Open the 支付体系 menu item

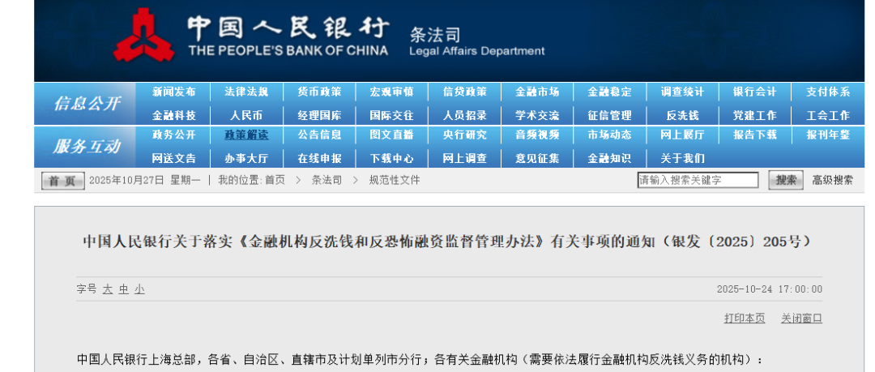(828, 92)
